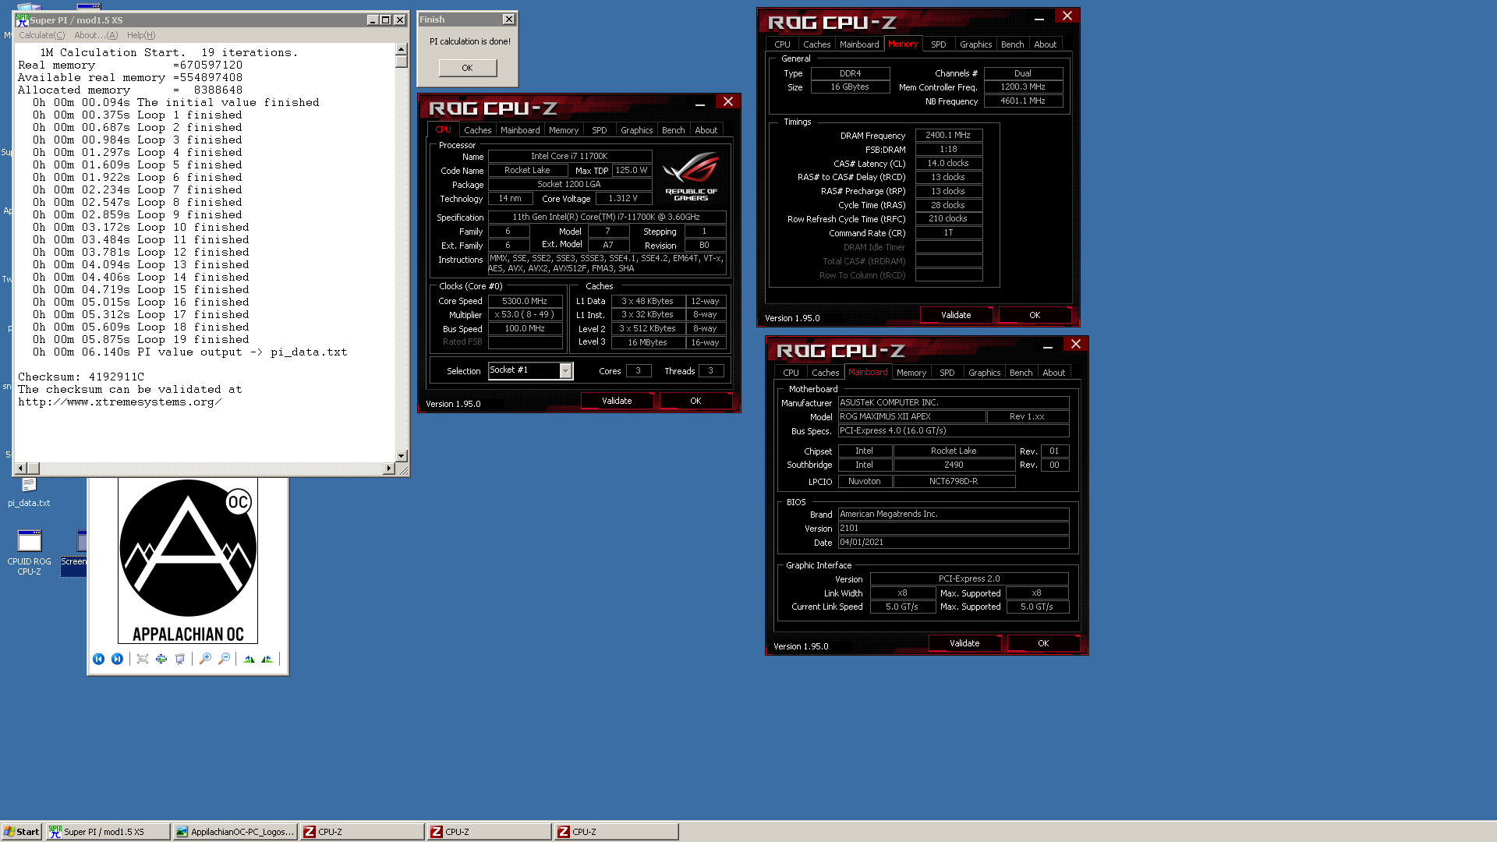Screen dimensions: 1497x842
Task: Switch to third CPU-Z taskbar button
Action: [616, 832]
